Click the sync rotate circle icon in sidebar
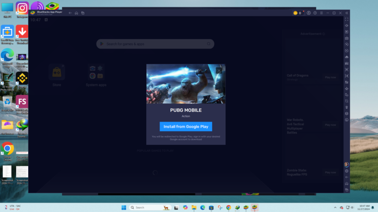Image resolution: width=378 pixels, height=212 pixels. 346,51
